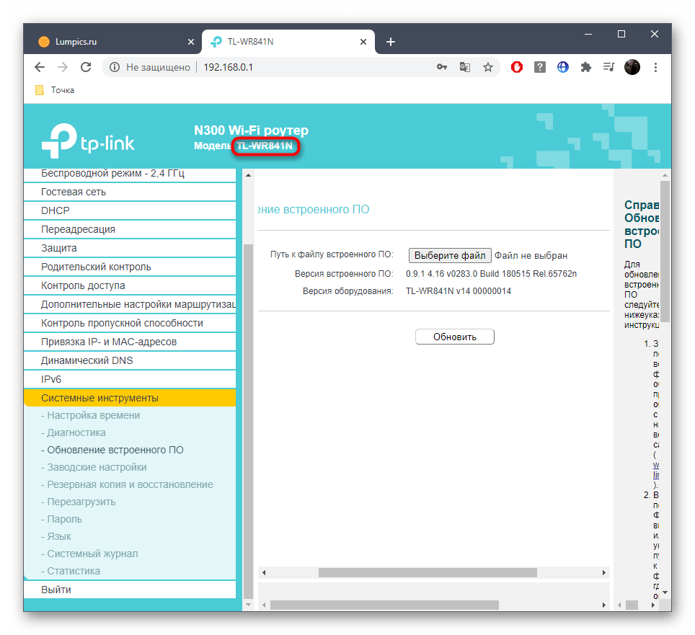Open the extensions puzzle icon
Viewport: 695px width, 635px height.
tap(586, 67)
